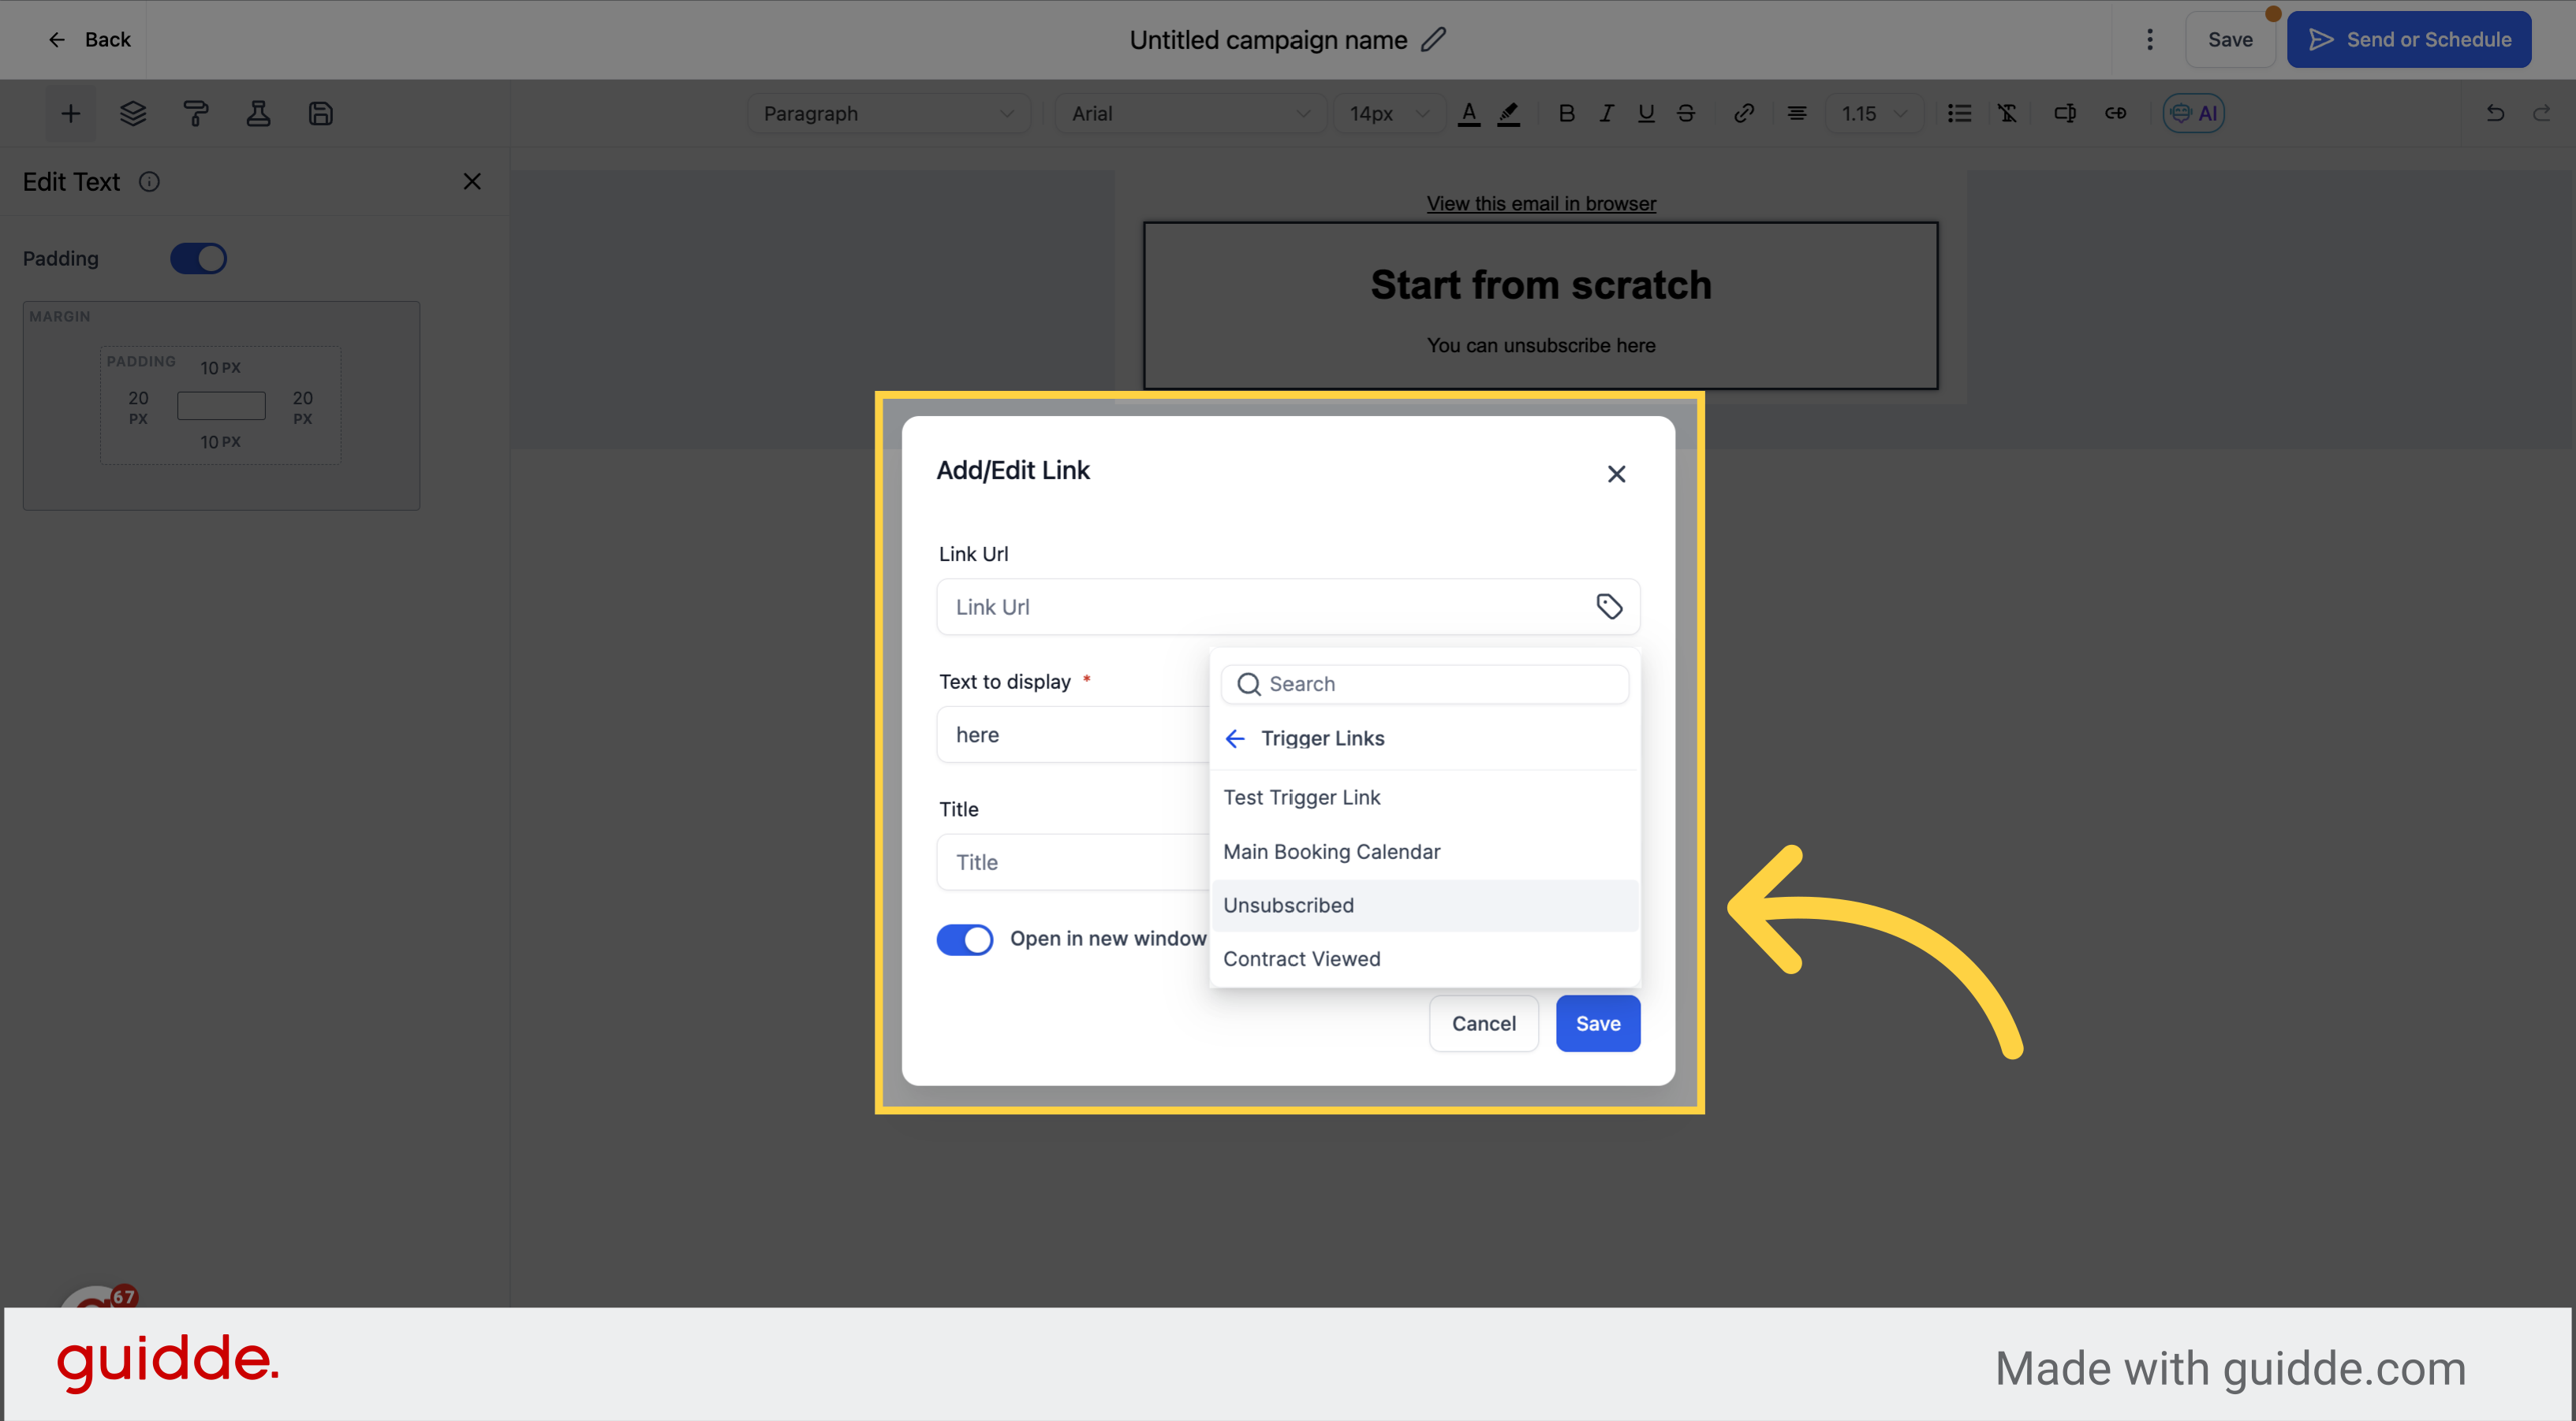Click Save button in Add/Edit Link

pyautogui.click(x=1597, y=1024)
